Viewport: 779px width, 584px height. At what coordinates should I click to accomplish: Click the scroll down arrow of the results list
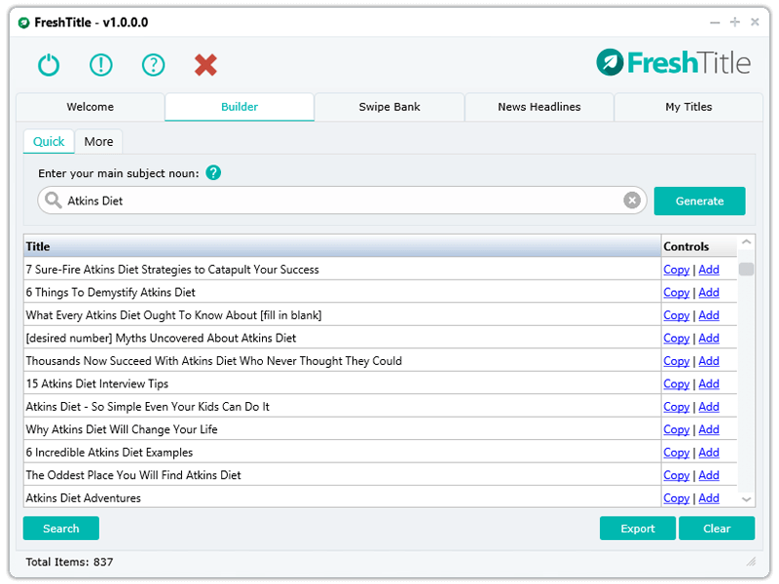coord(746,499)
